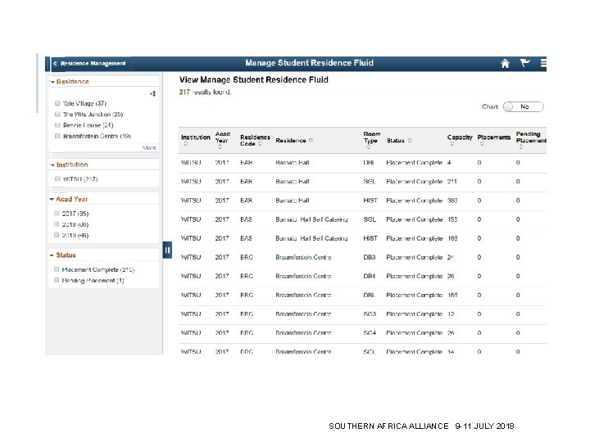
Task: Check Placement Complete status filter
Action: [57, 269]
